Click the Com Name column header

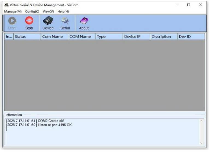tap(54, 37)
